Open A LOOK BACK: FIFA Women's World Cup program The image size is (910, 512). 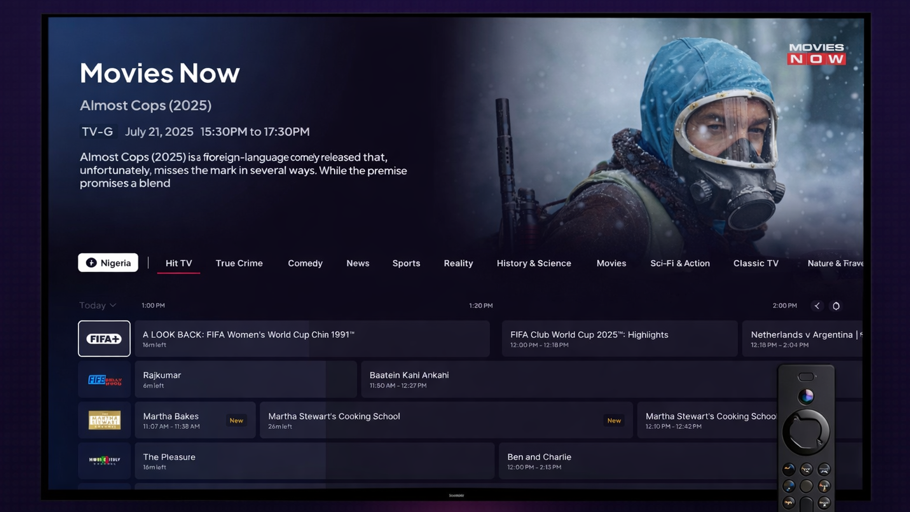312,338
